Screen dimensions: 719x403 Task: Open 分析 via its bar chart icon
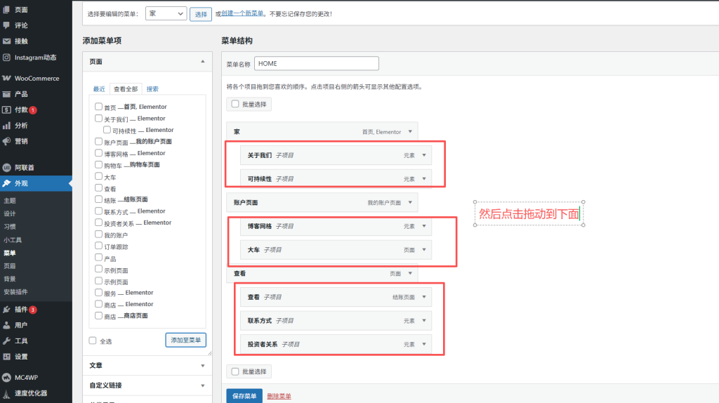6,125
